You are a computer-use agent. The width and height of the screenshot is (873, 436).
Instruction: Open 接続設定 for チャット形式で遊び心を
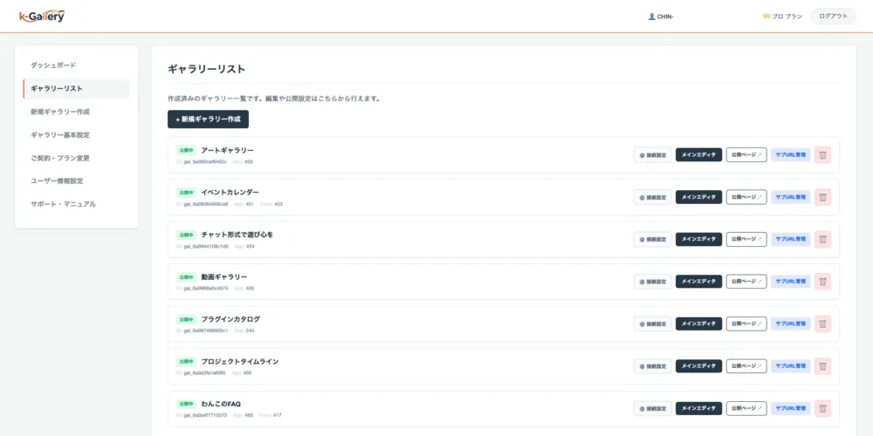point(652,239)
